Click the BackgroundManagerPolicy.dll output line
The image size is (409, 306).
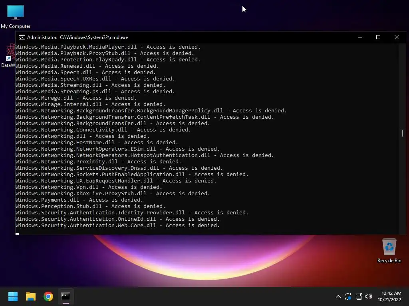click(x=151, y=111)
